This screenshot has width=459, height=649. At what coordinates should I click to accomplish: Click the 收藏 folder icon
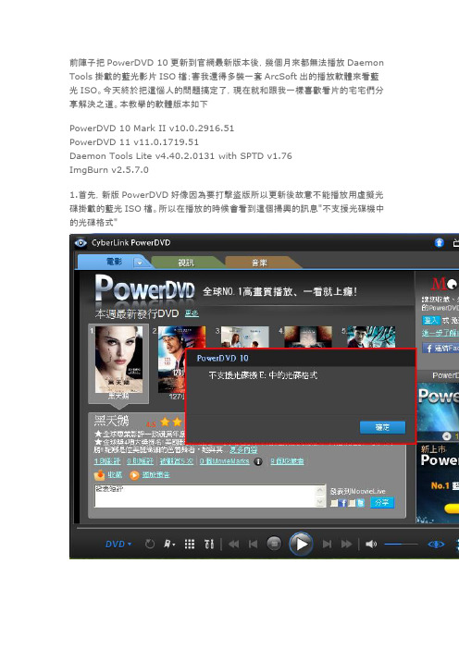point(99,475)
